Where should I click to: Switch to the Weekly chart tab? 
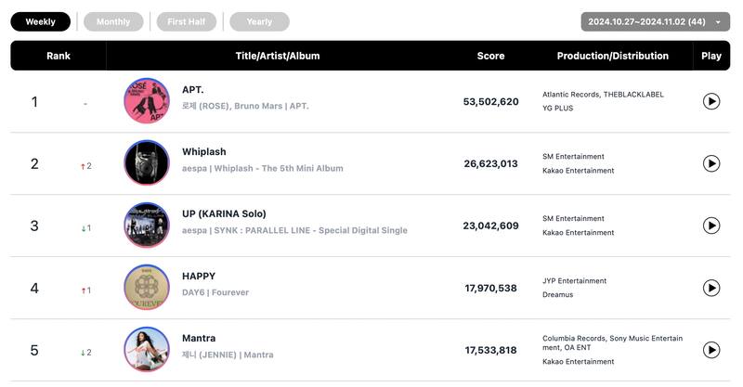tap(40, 21)
